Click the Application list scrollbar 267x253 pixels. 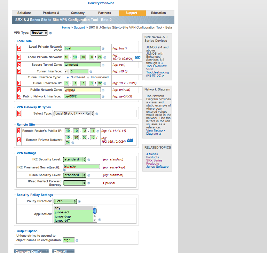point(95,214)
